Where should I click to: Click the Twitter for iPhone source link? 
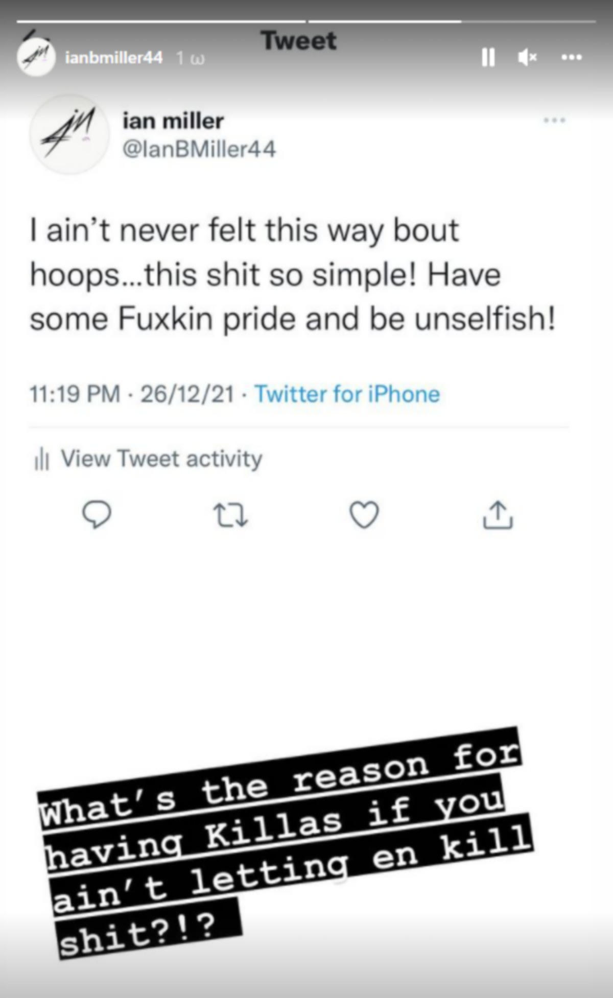point(347,394)
